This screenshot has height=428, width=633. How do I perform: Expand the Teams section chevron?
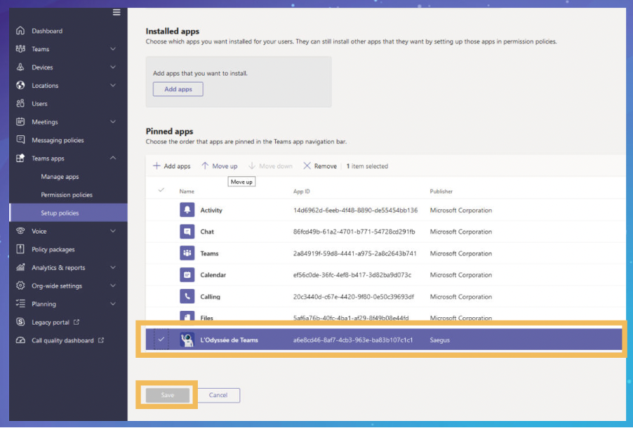click(x=113, y=49)
